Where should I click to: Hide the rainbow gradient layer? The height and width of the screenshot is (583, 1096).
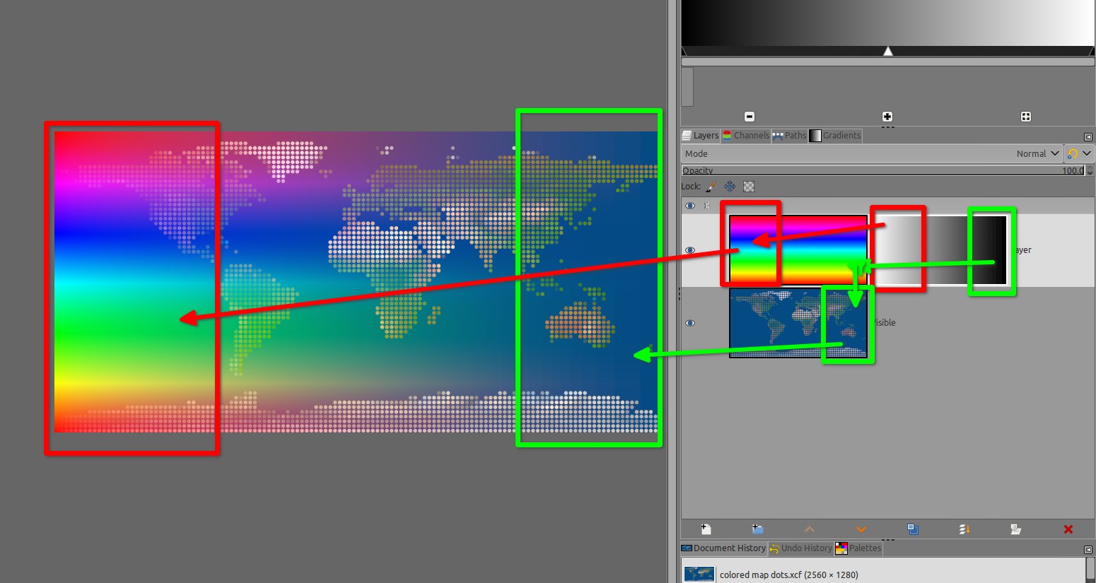pos(690,250)
